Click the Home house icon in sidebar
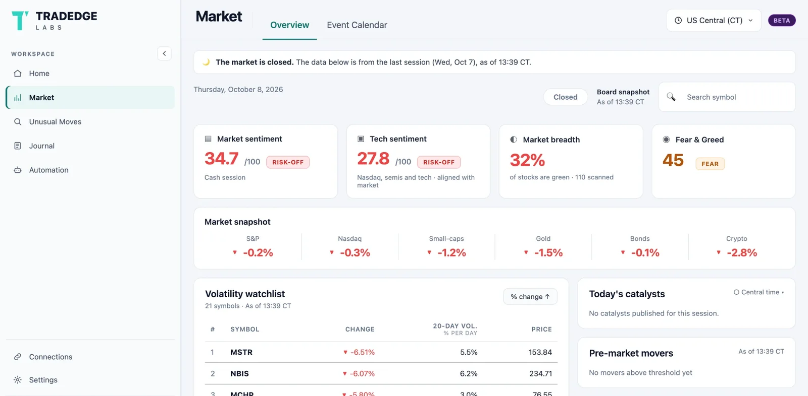Image resolution: width=808 pixels, height=396 pixels. [18, 74]
